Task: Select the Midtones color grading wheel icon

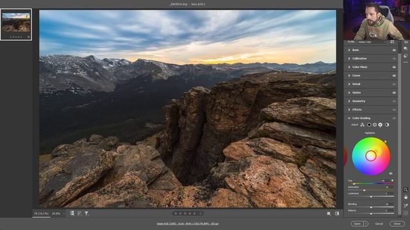Action: [375, 125]
